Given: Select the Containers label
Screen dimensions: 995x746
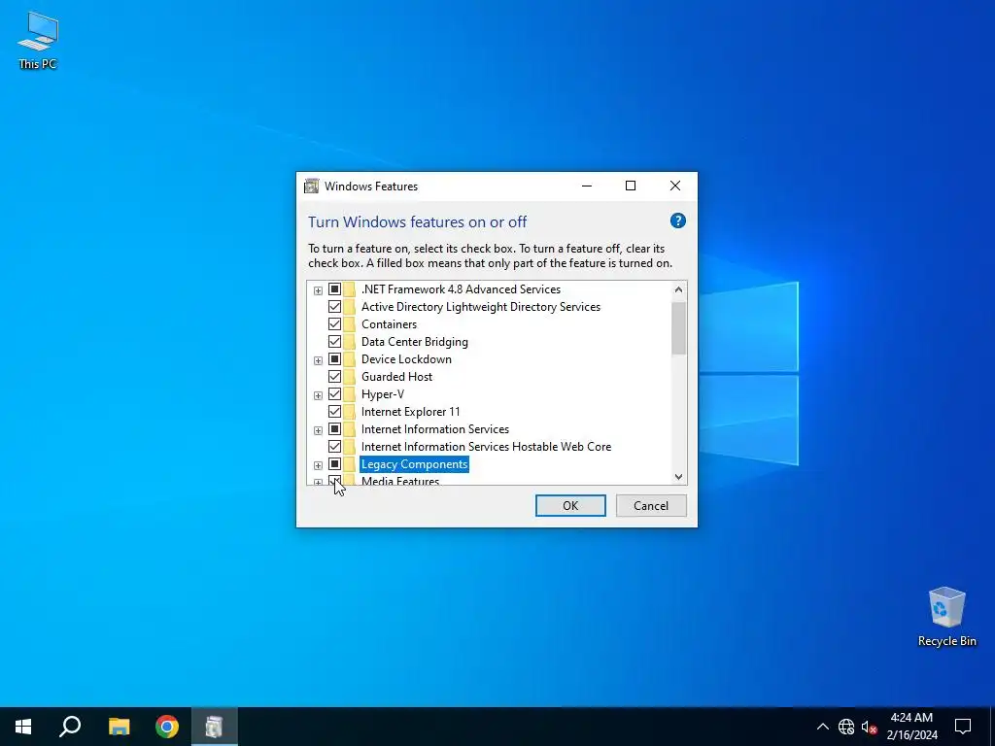Looking at the screenshot, I should (x=389, y=324).
